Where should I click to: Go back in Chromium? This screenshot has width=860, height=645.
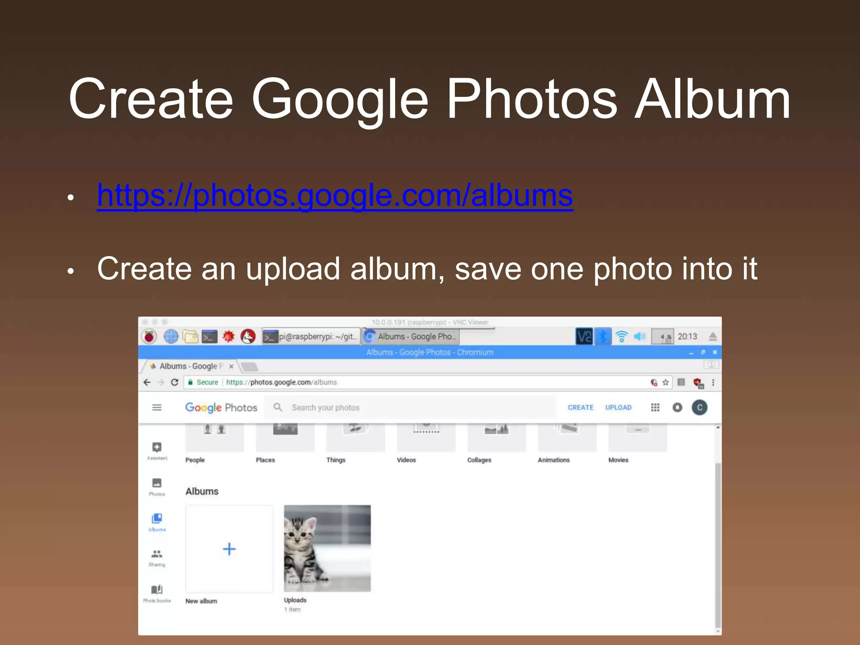[x=147, y=382]
